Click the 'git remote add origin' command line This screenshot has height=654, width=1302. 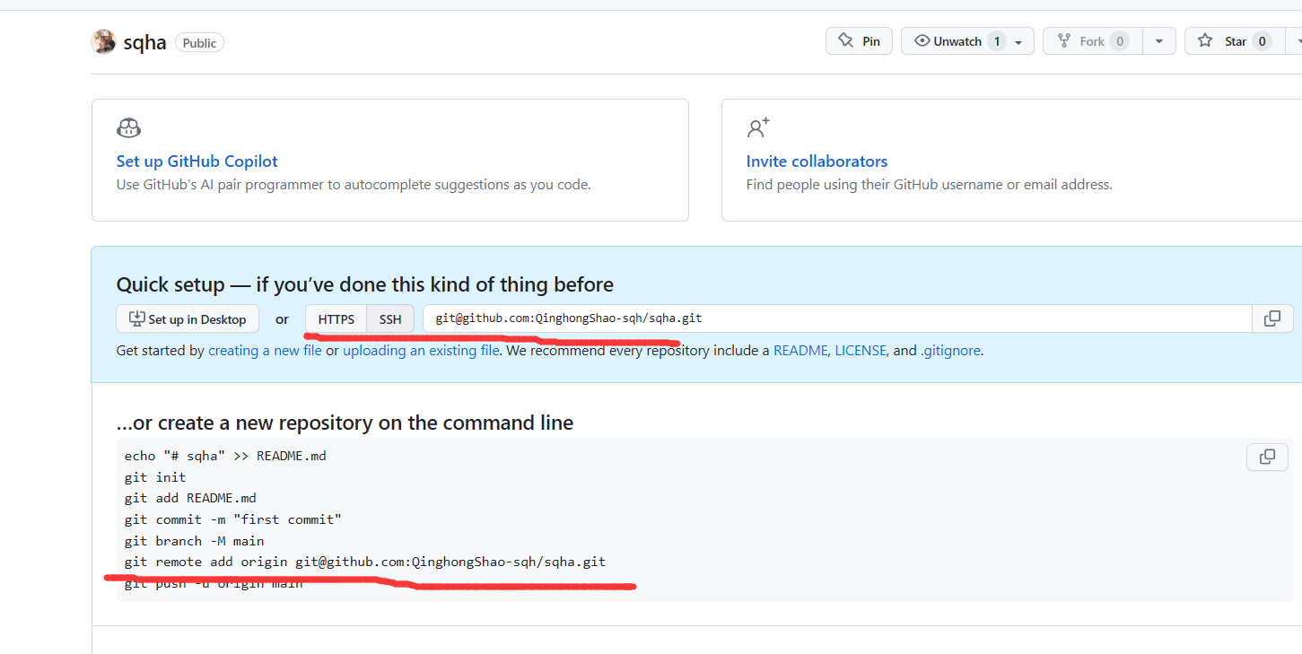[365, 562]
